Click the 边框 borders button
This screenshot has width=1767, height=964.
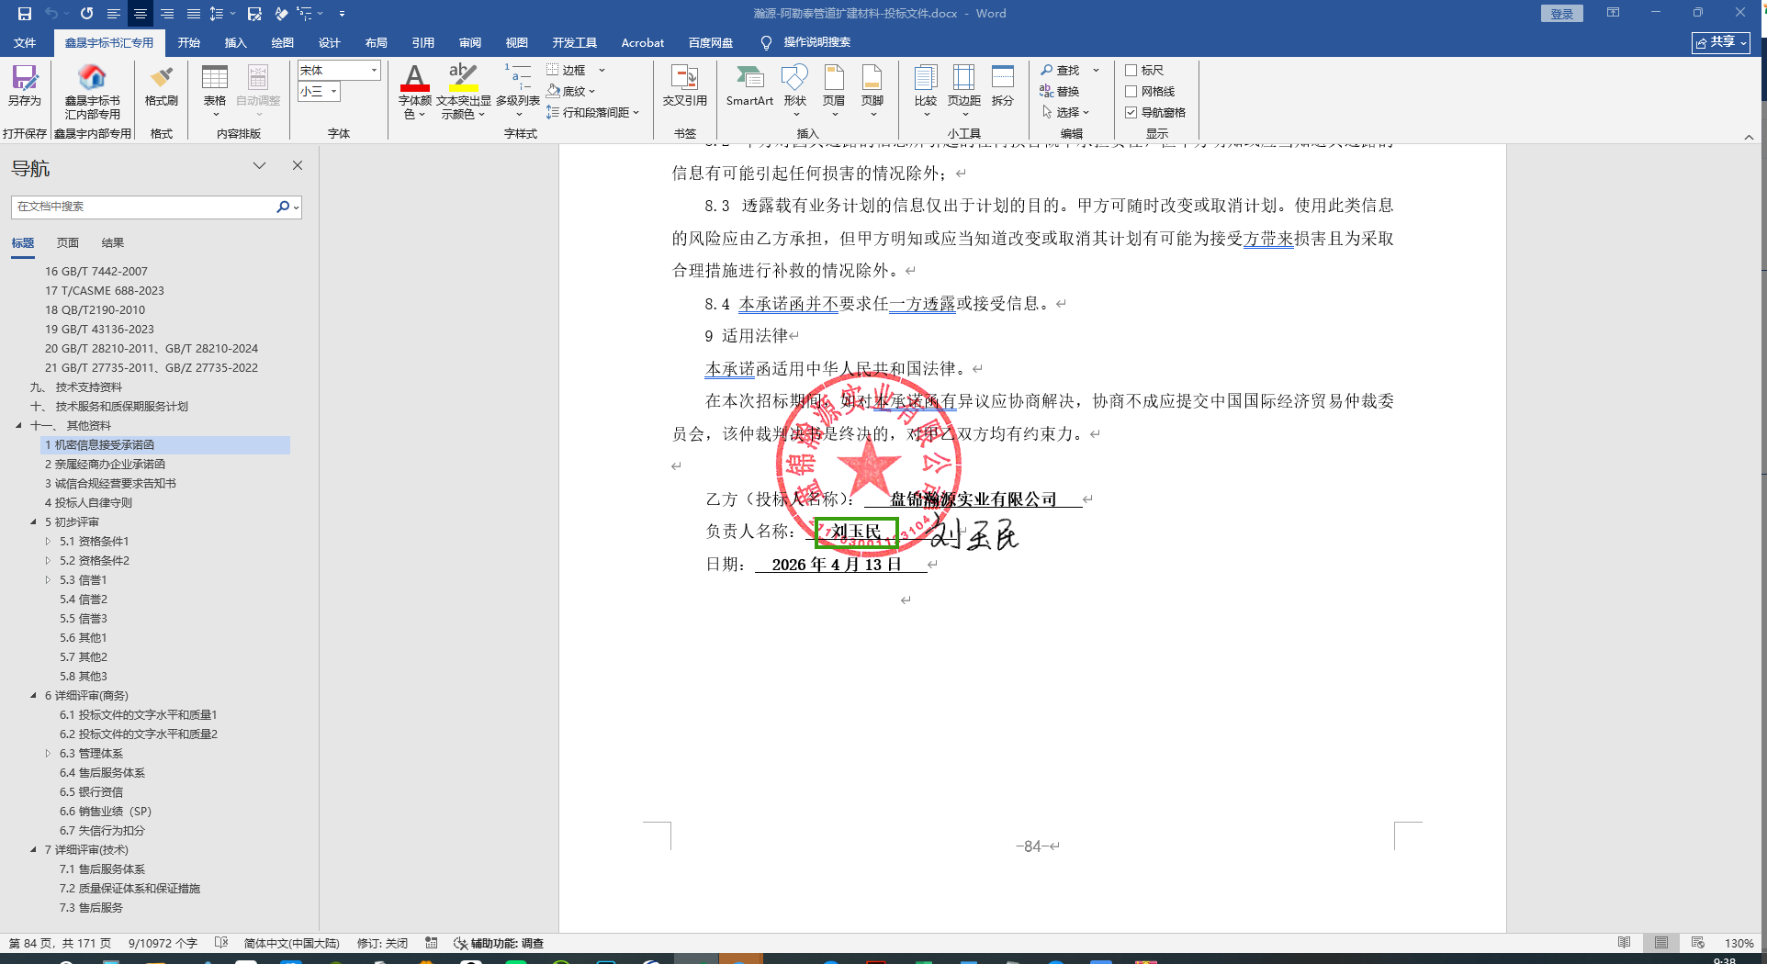tap(566, 71)
